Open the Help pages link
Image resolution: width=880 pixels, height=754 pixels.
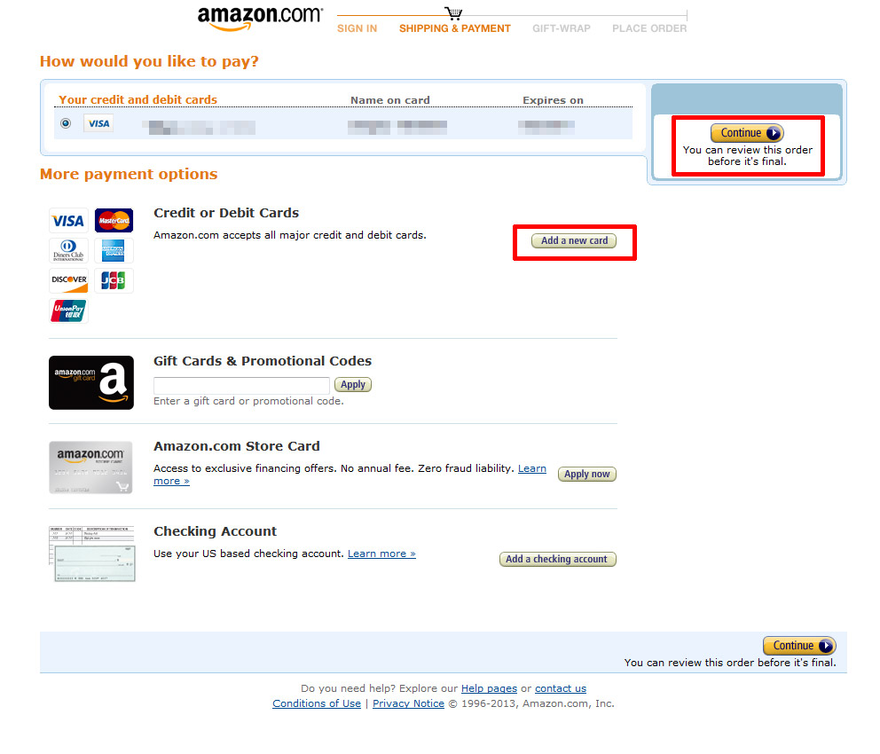489,688
